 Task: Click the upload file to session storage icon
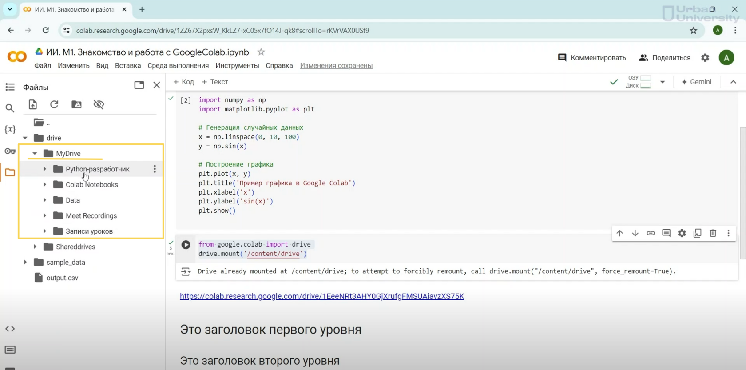[33, 104]
